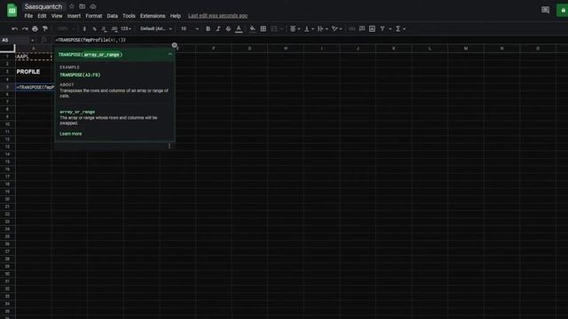Open text wrapping dropdown
The width and height of the screenshot is (568, 319).
323,28
